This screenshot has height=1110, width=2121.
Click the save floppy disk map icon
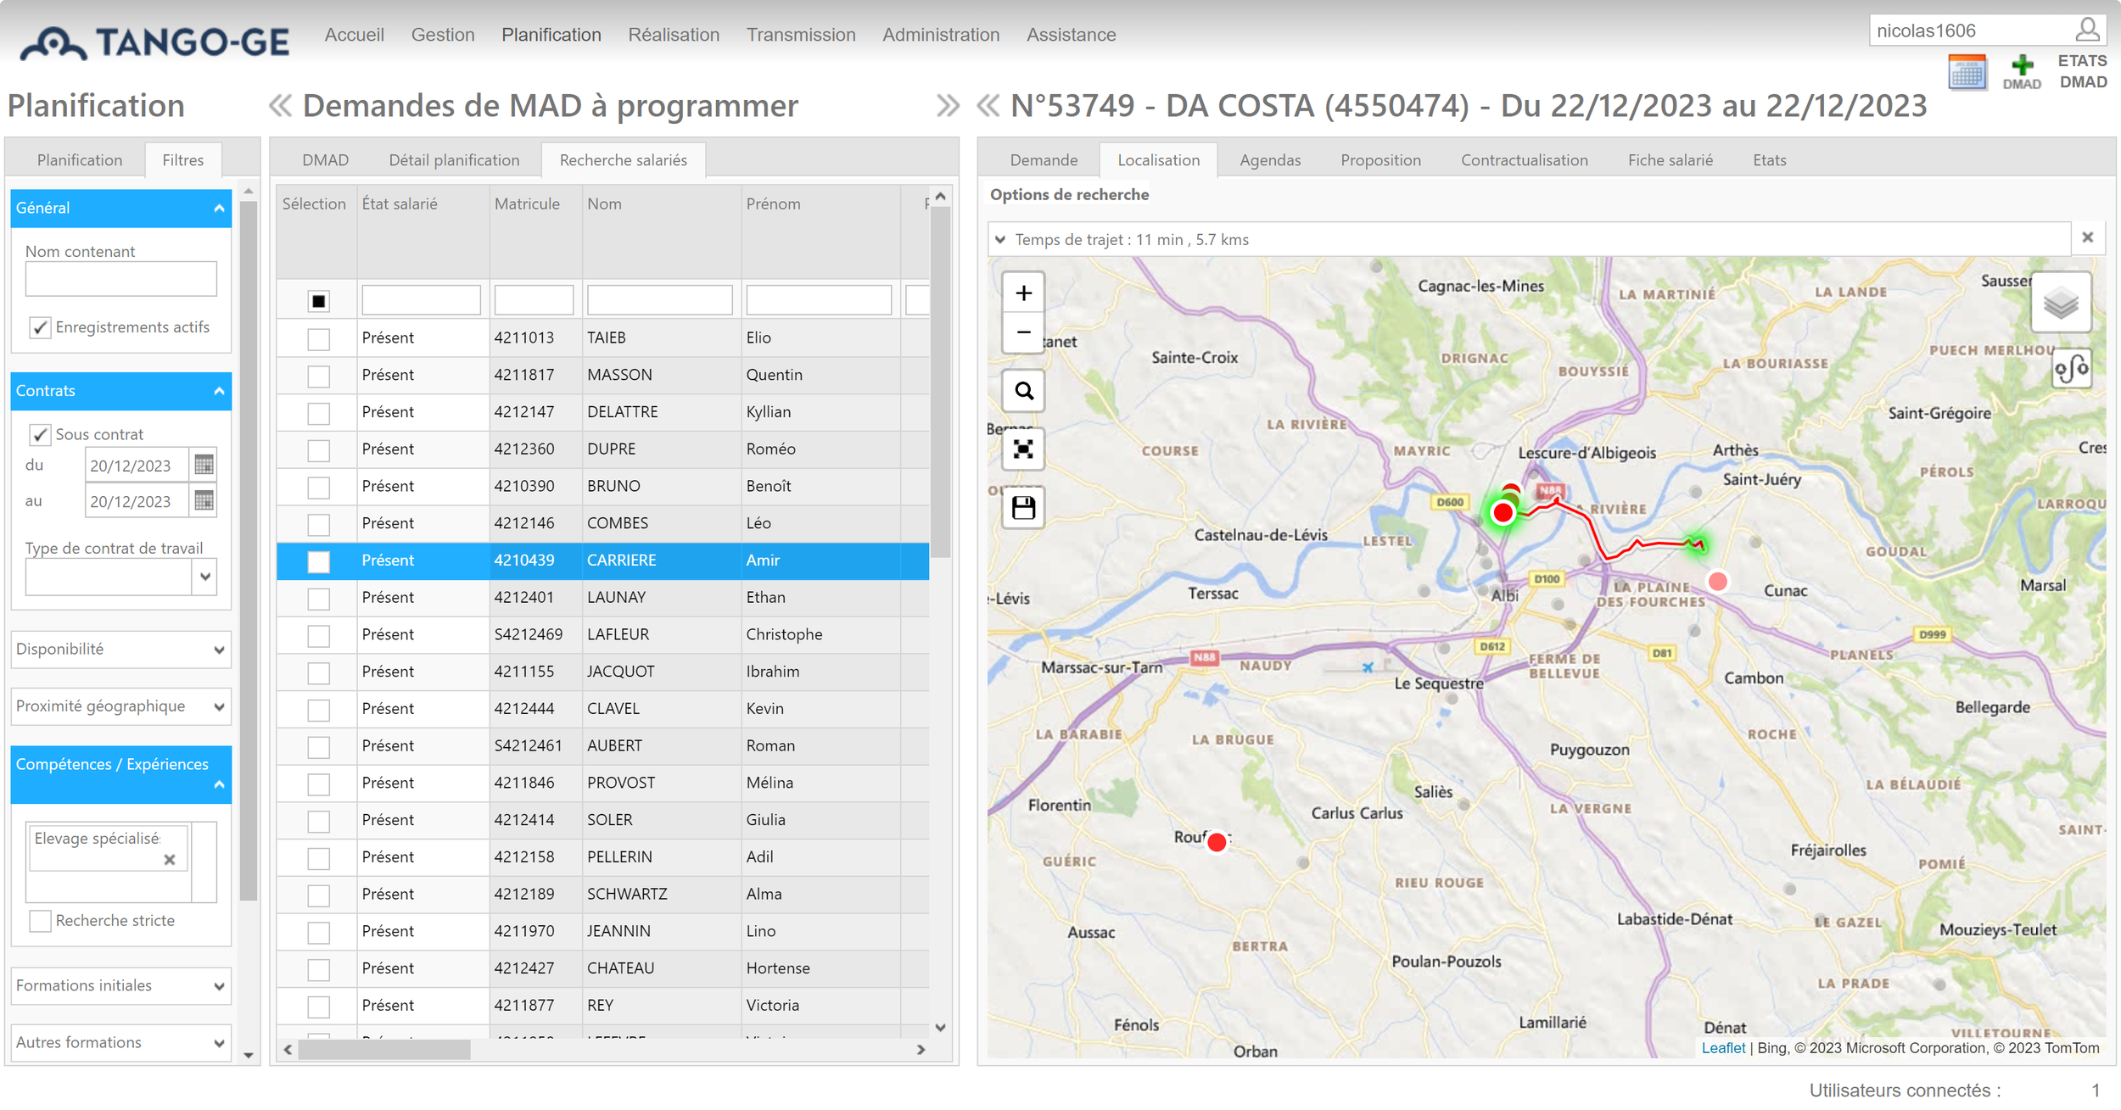(x=1023, y=508)
